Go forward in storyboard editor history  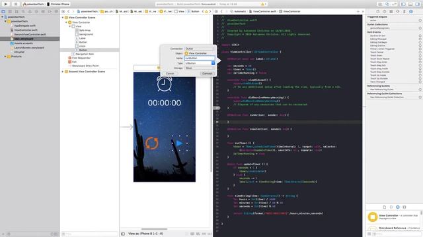[x=73, y=12]
